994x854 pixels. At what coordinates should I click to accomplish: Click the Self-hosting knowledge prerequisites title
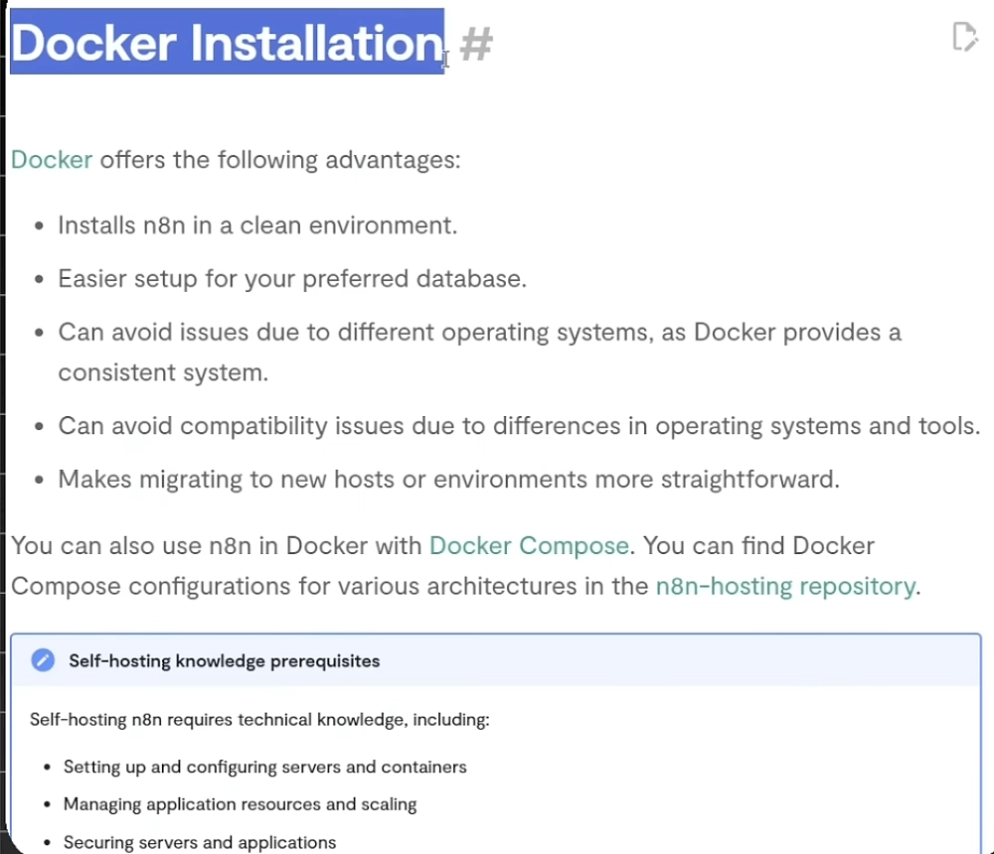coord(224,660)
